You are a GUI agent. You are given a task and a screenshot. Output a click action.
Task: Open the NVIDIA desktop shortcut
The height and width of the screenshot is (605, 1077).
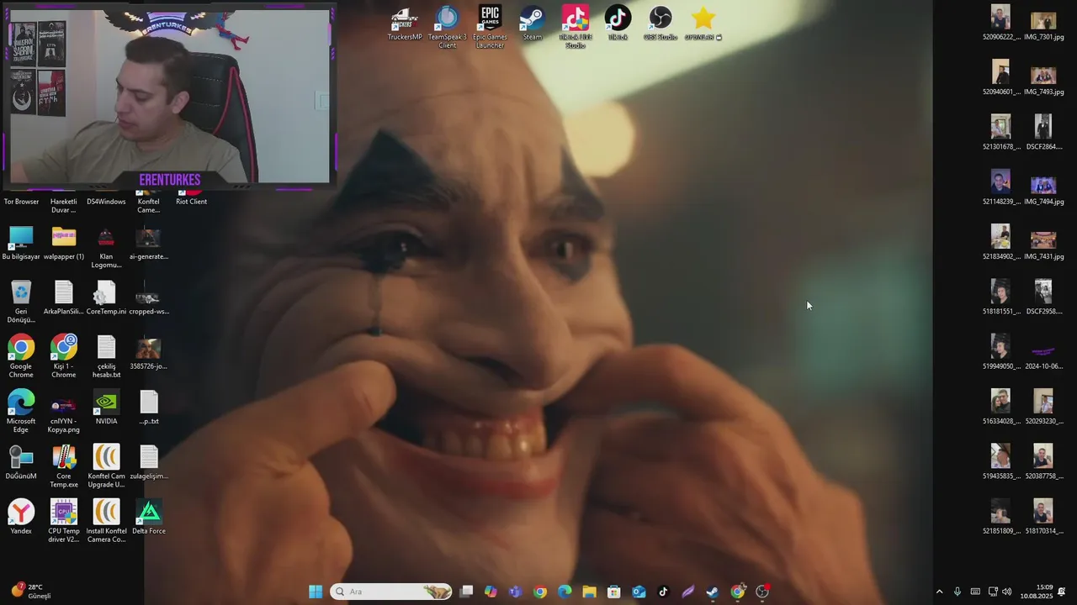click(106, 408)
